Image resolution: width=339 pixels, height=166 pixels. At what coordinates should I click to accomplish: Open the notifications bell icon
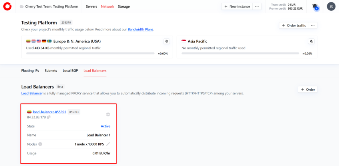(x=315, y=6)
